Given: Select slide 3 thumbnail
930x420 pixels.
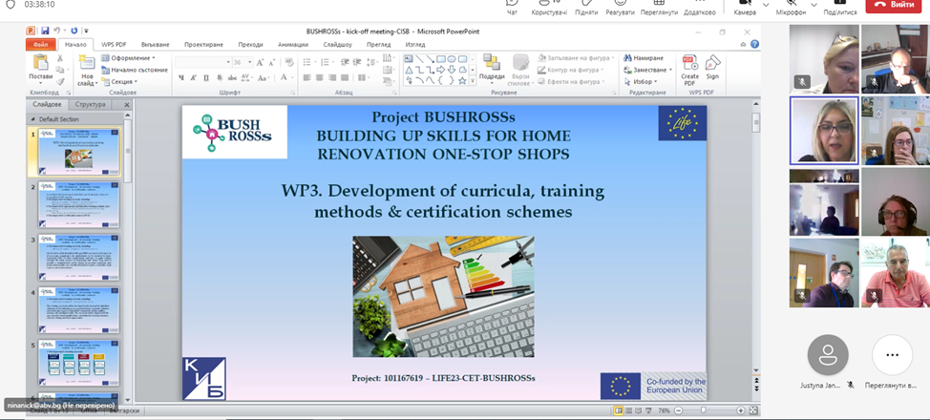Looking at the screenshot, I should pos(79,257).
